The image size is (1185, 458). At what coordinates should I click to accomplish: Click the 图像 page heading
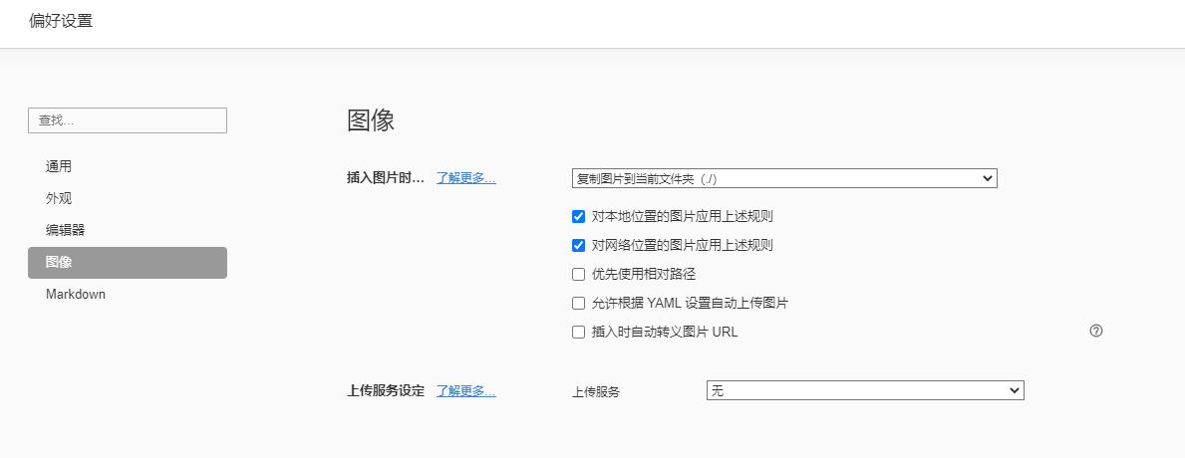click(371, 120)
